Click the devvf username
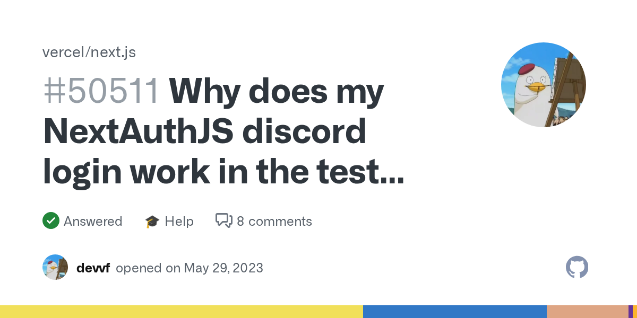Viewport: 637px width, 318px height. coord(93,268)
